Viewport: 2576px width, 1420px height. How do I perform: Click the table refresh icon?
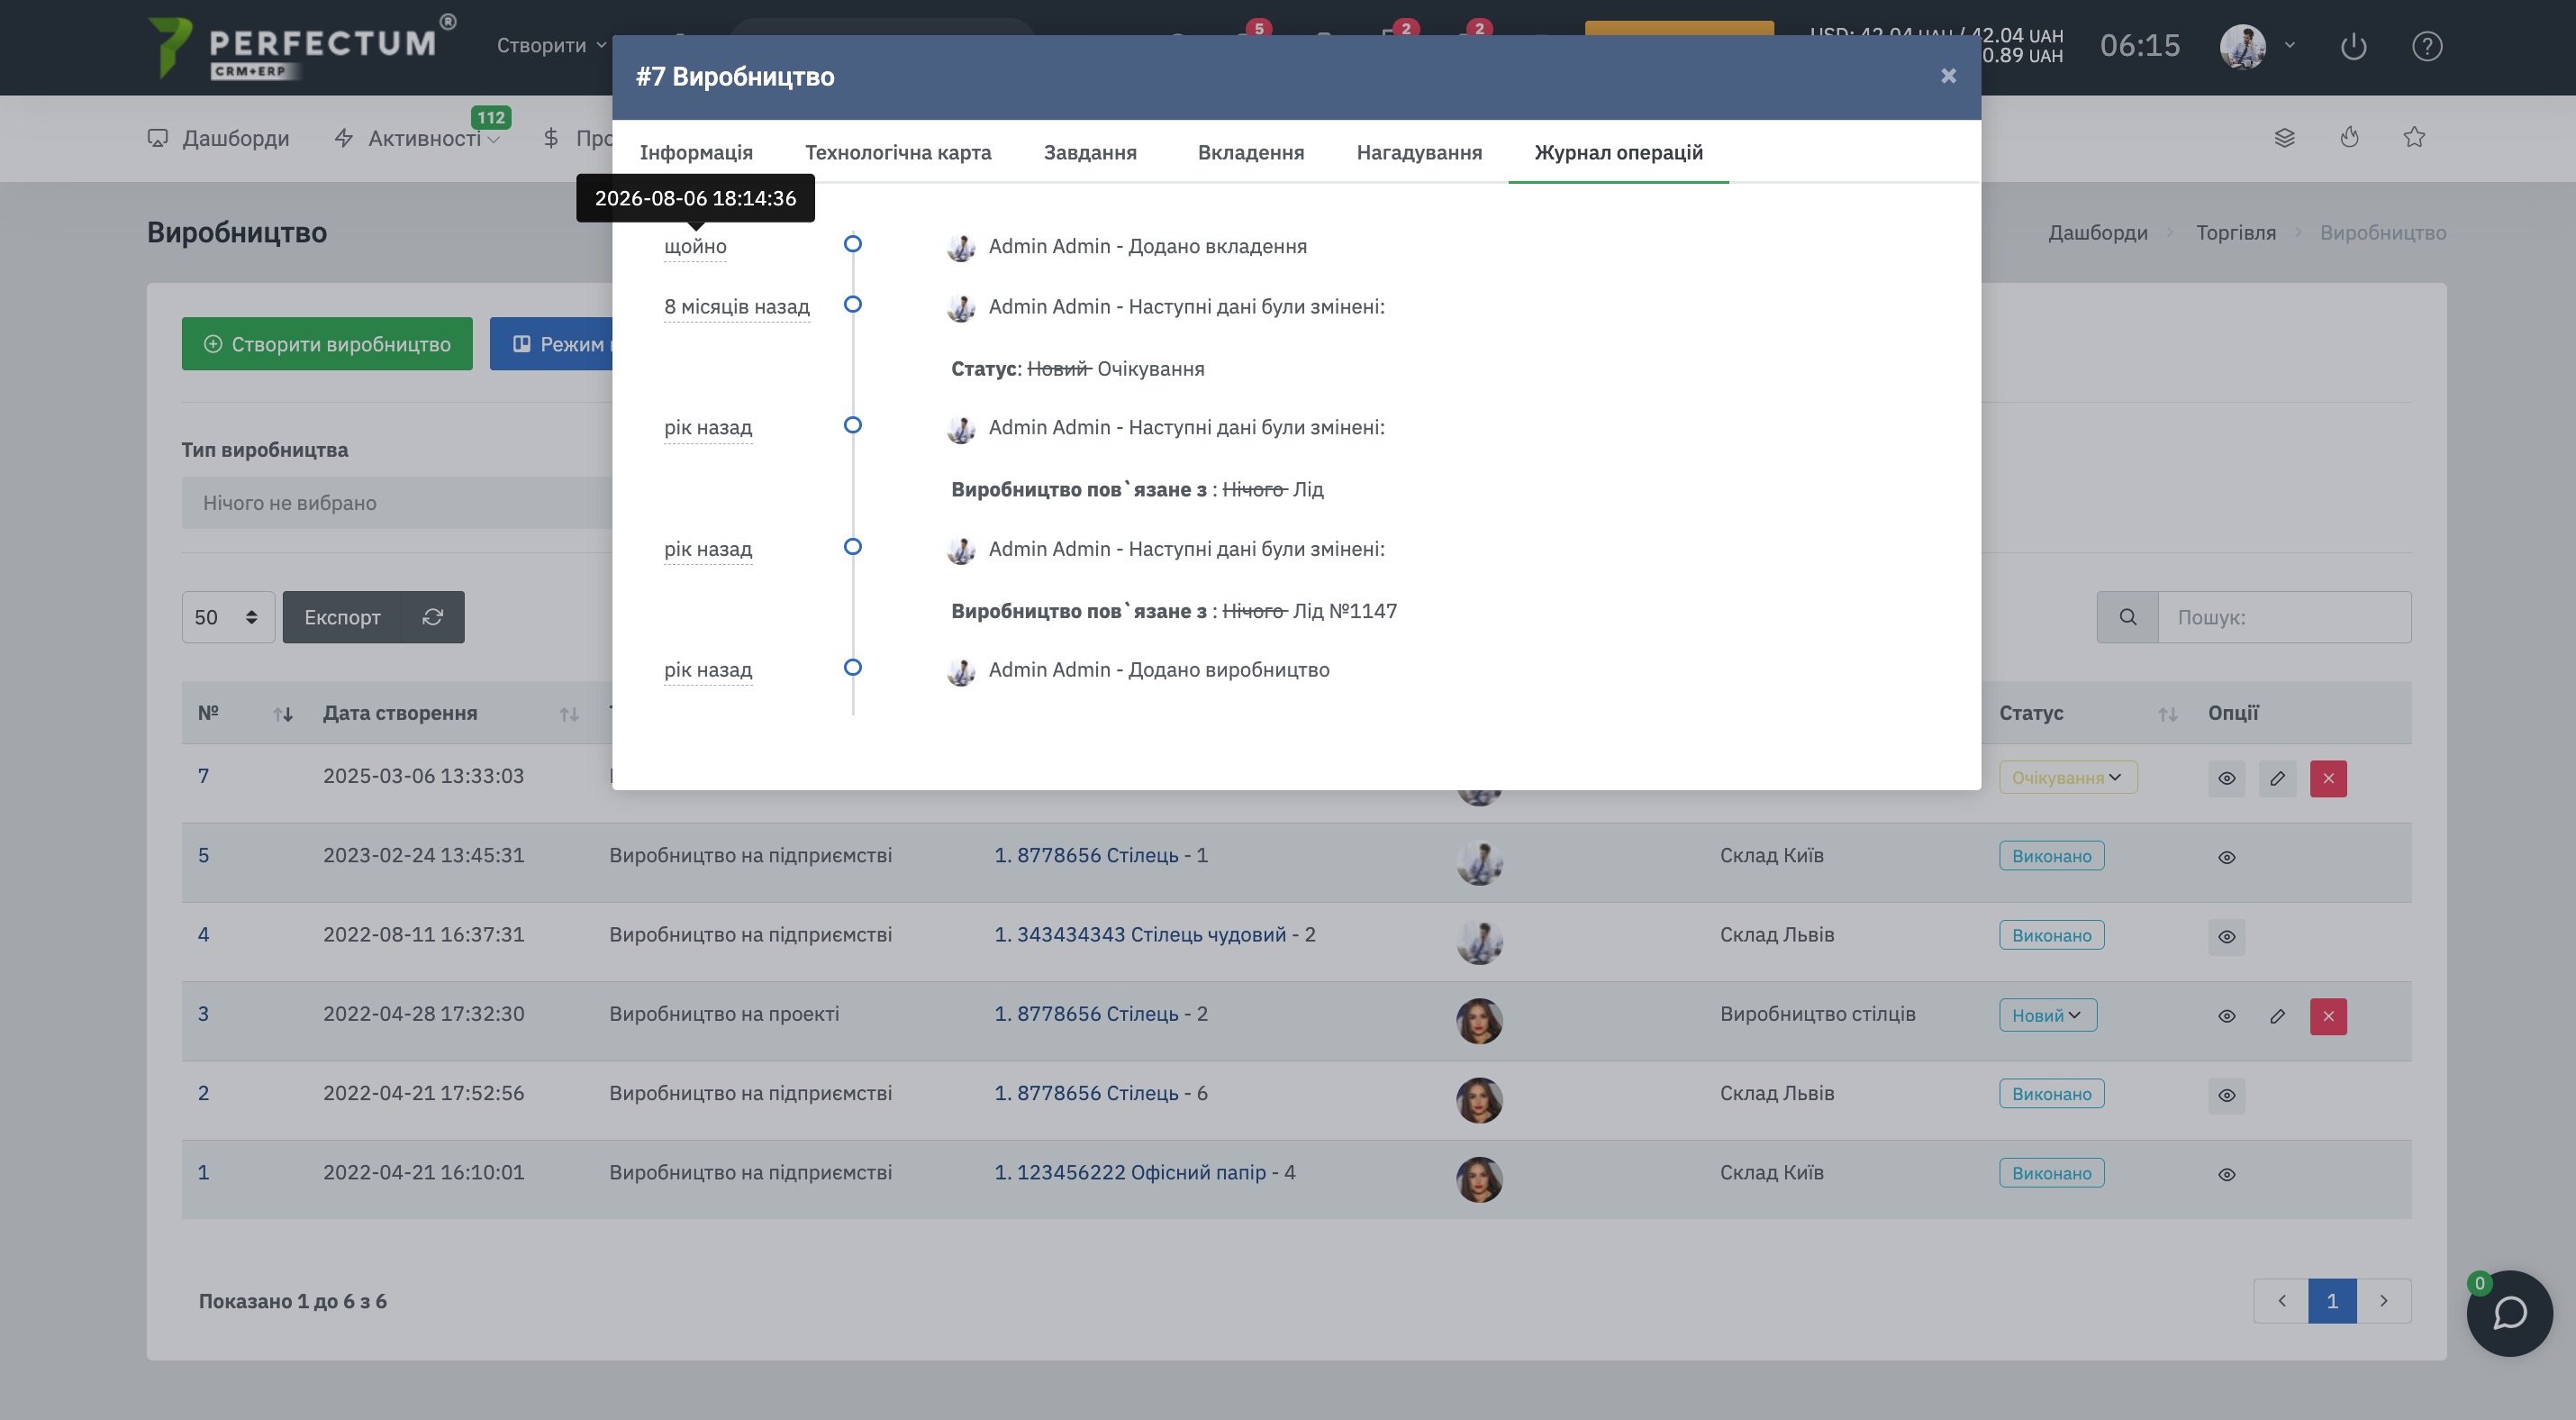(x=433, y=617)
